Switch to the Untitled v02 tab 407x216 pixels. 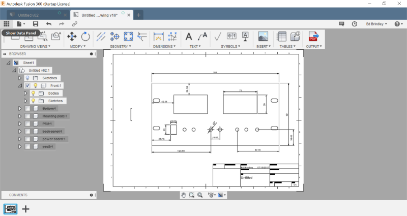[35, 15]
